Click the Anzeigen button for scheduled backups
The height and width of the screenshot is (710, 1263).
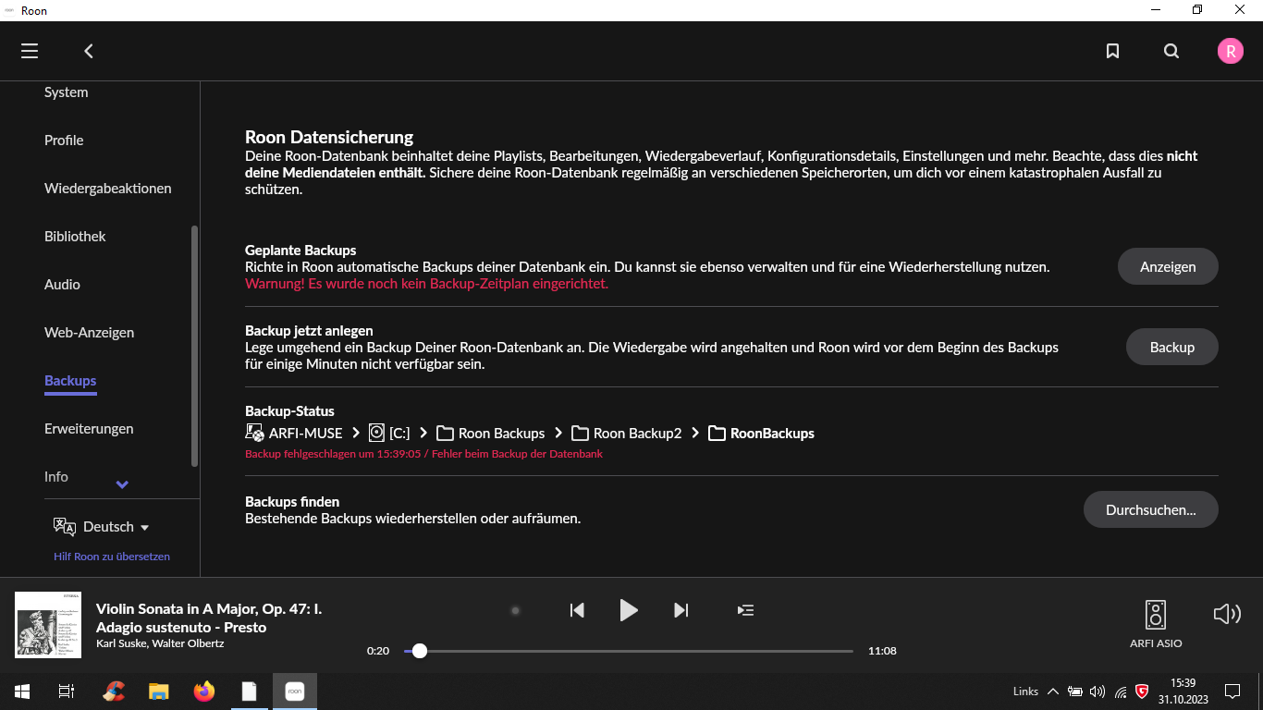tap(1167, 266)
